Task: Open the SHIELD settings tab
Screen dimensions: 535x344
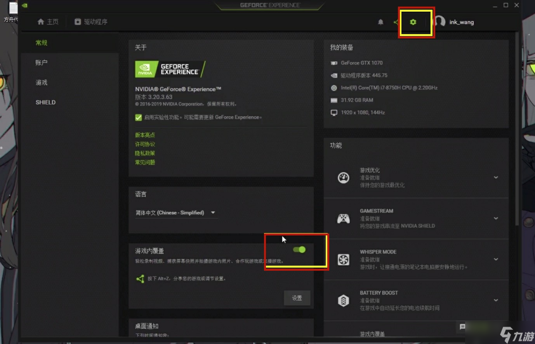Action: click(45, 102)
